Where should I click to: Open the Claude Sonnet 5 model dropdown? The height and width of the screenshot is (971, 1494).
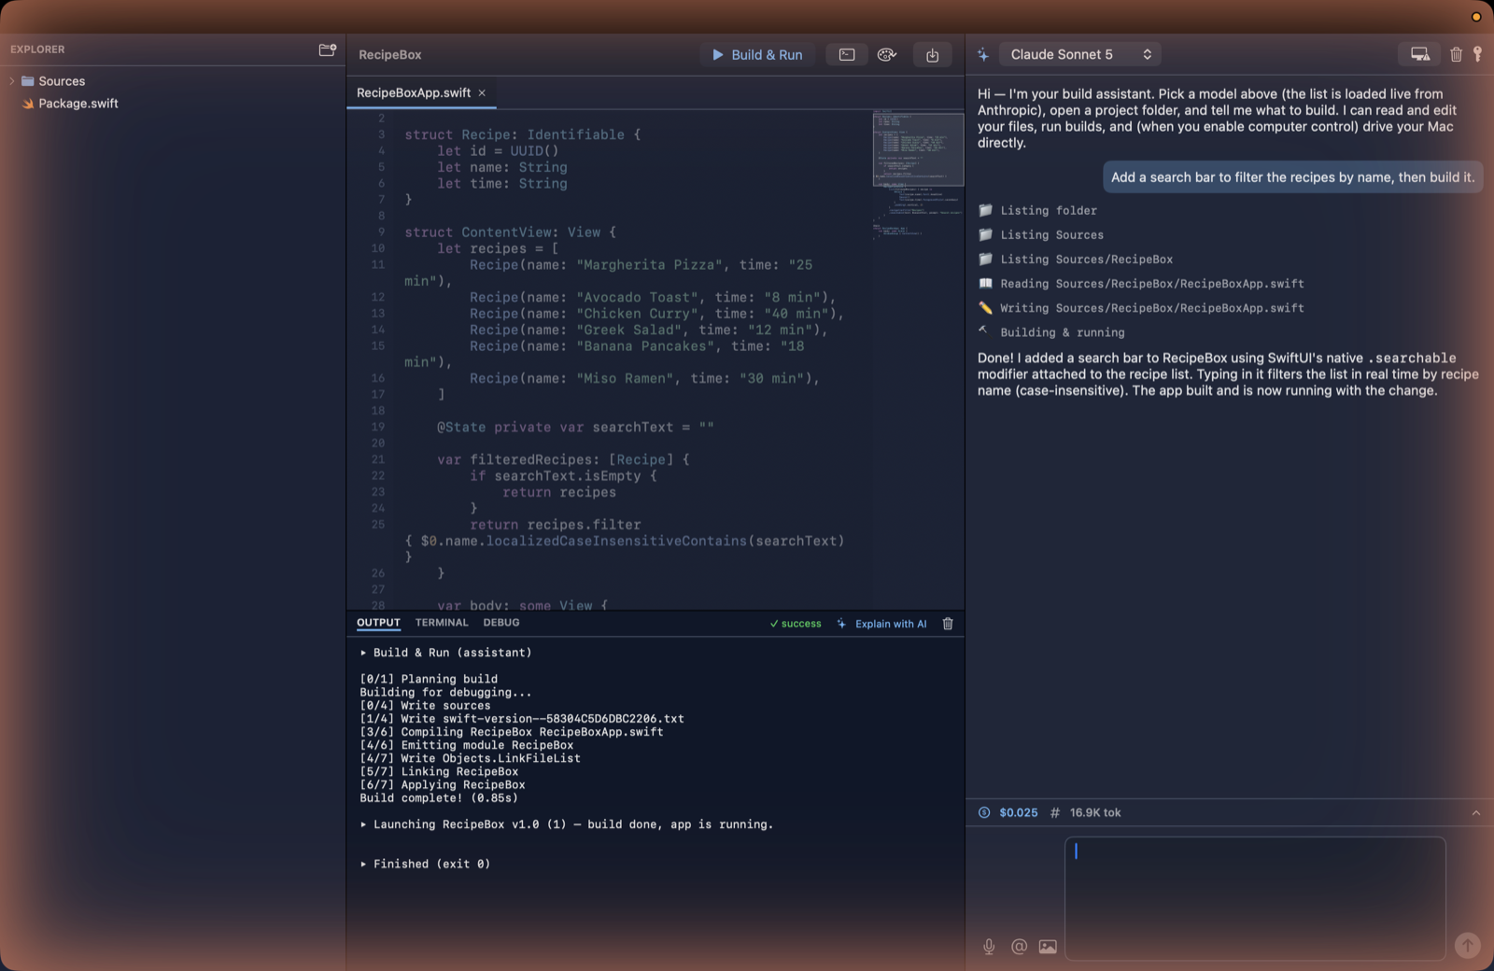pos(1080,54)
